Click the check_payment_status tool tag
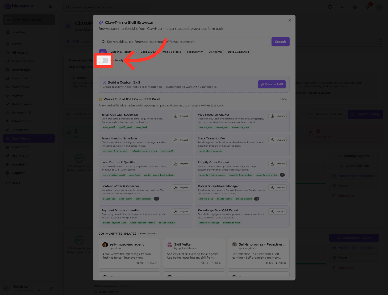The width and height of the screenshot is (388, 295). tap(142, 223)
